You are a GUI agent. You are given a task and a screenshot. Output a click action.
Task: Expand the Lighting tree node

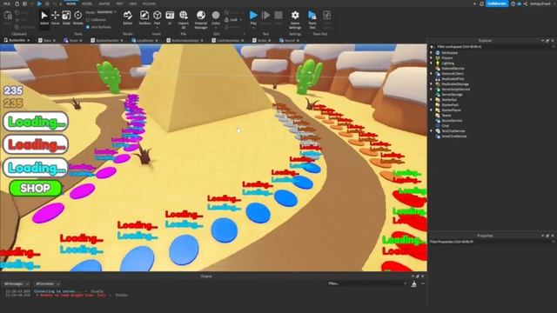(432, 63)
